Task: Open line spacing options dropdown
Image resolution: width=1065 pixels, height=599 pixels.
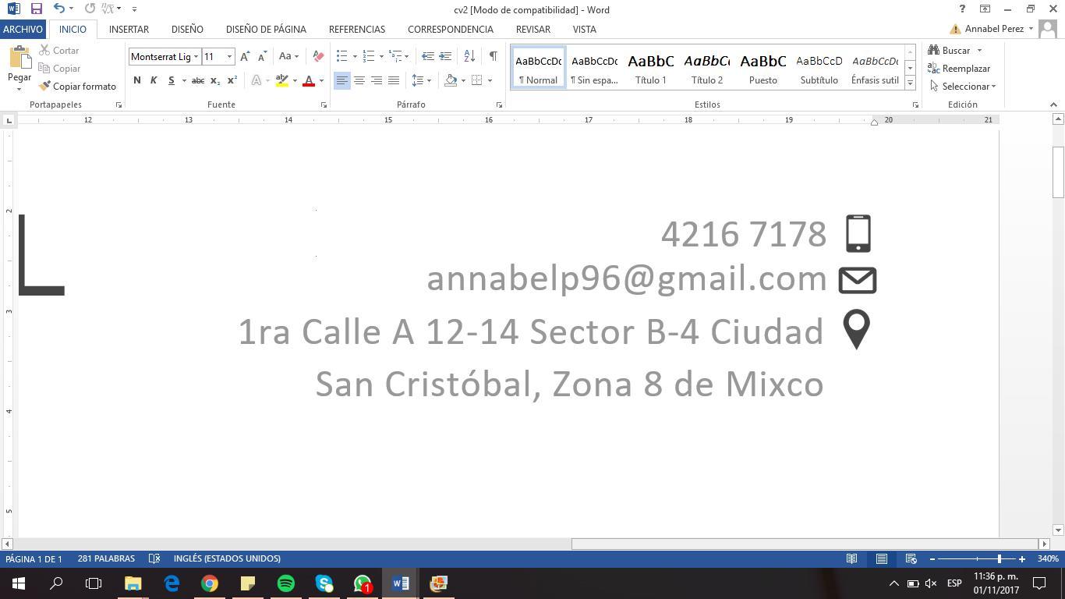Action: pos(421,80)
